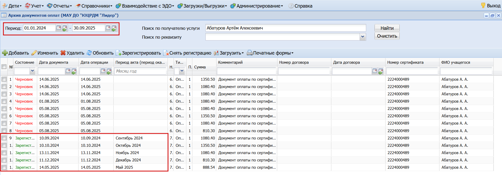This screenshot has height=175, width=502.
Task: Expand the Ти... column filter dropdown
Action: point(182,71)
